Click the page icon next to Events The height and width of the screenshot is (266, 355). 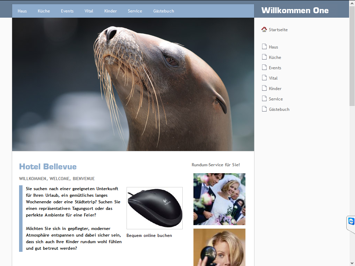pos(264,68)
